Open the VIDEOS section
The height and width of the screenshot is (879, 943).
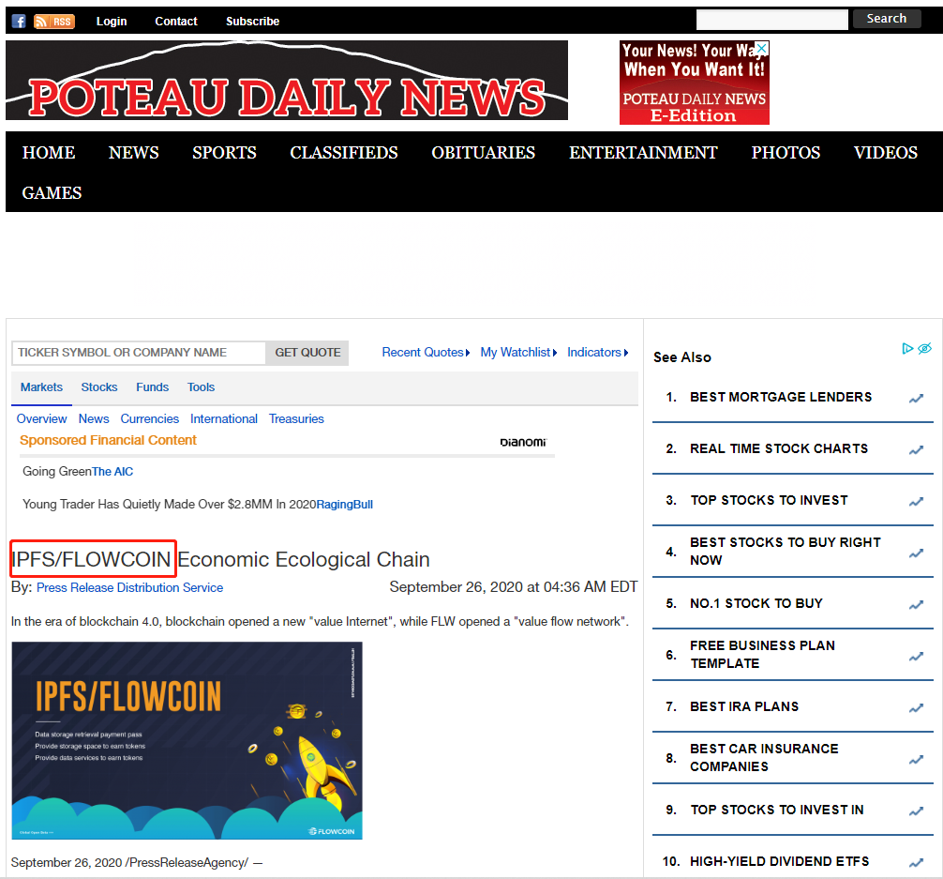pyautogui.click(x=886, y=153)
